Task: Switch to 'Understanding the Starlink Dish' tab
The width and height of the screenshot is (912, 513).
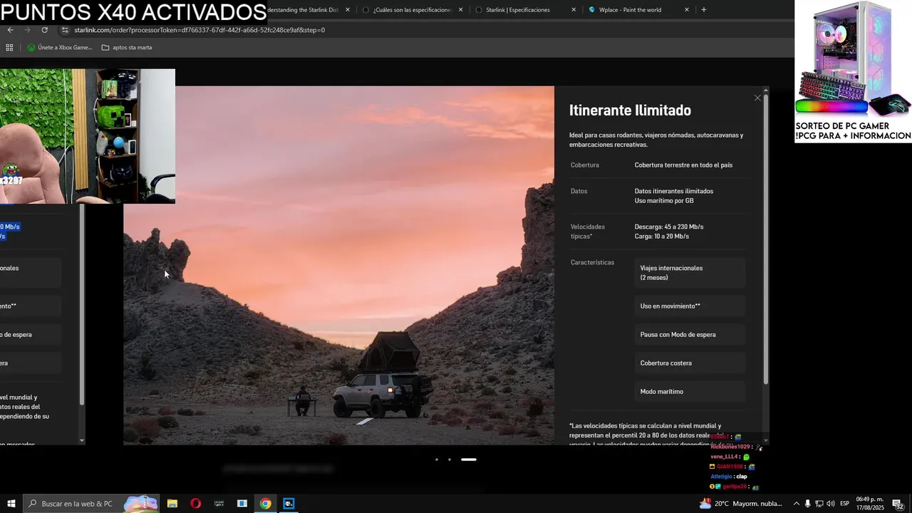Action: pos(303,10)
